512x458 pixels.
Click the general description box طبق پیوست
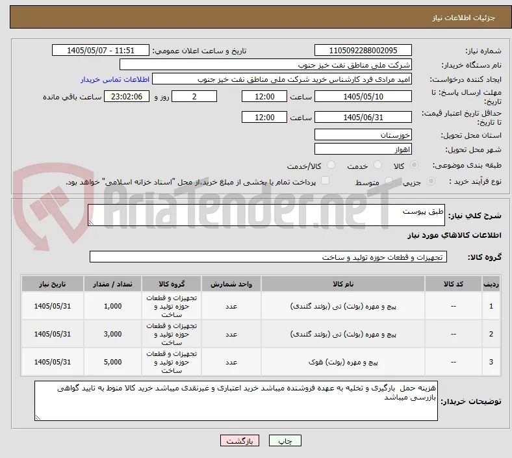266,215
